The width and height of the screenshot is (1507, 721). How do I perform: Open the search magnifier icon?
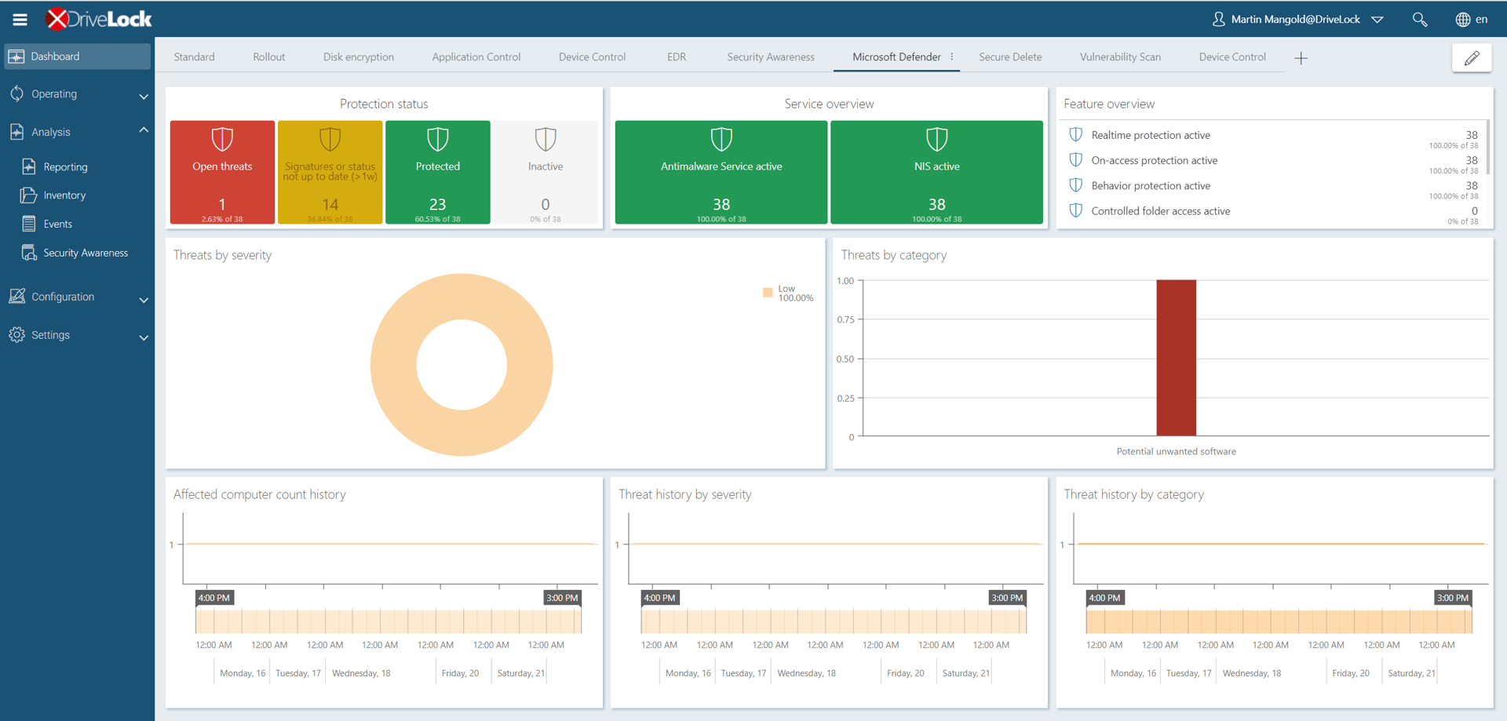(1419, 19)
